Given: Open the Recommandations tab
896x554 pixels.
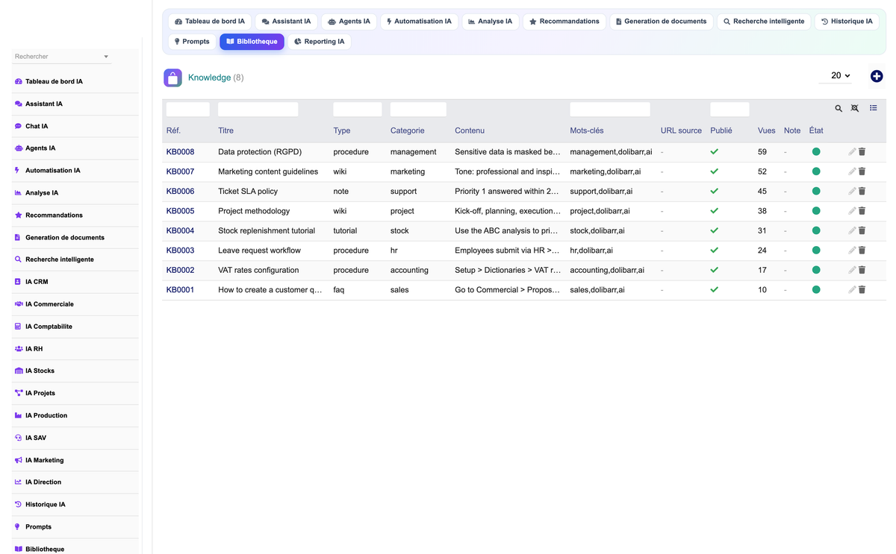Looking at the screenshot, I should coord(564,22).
